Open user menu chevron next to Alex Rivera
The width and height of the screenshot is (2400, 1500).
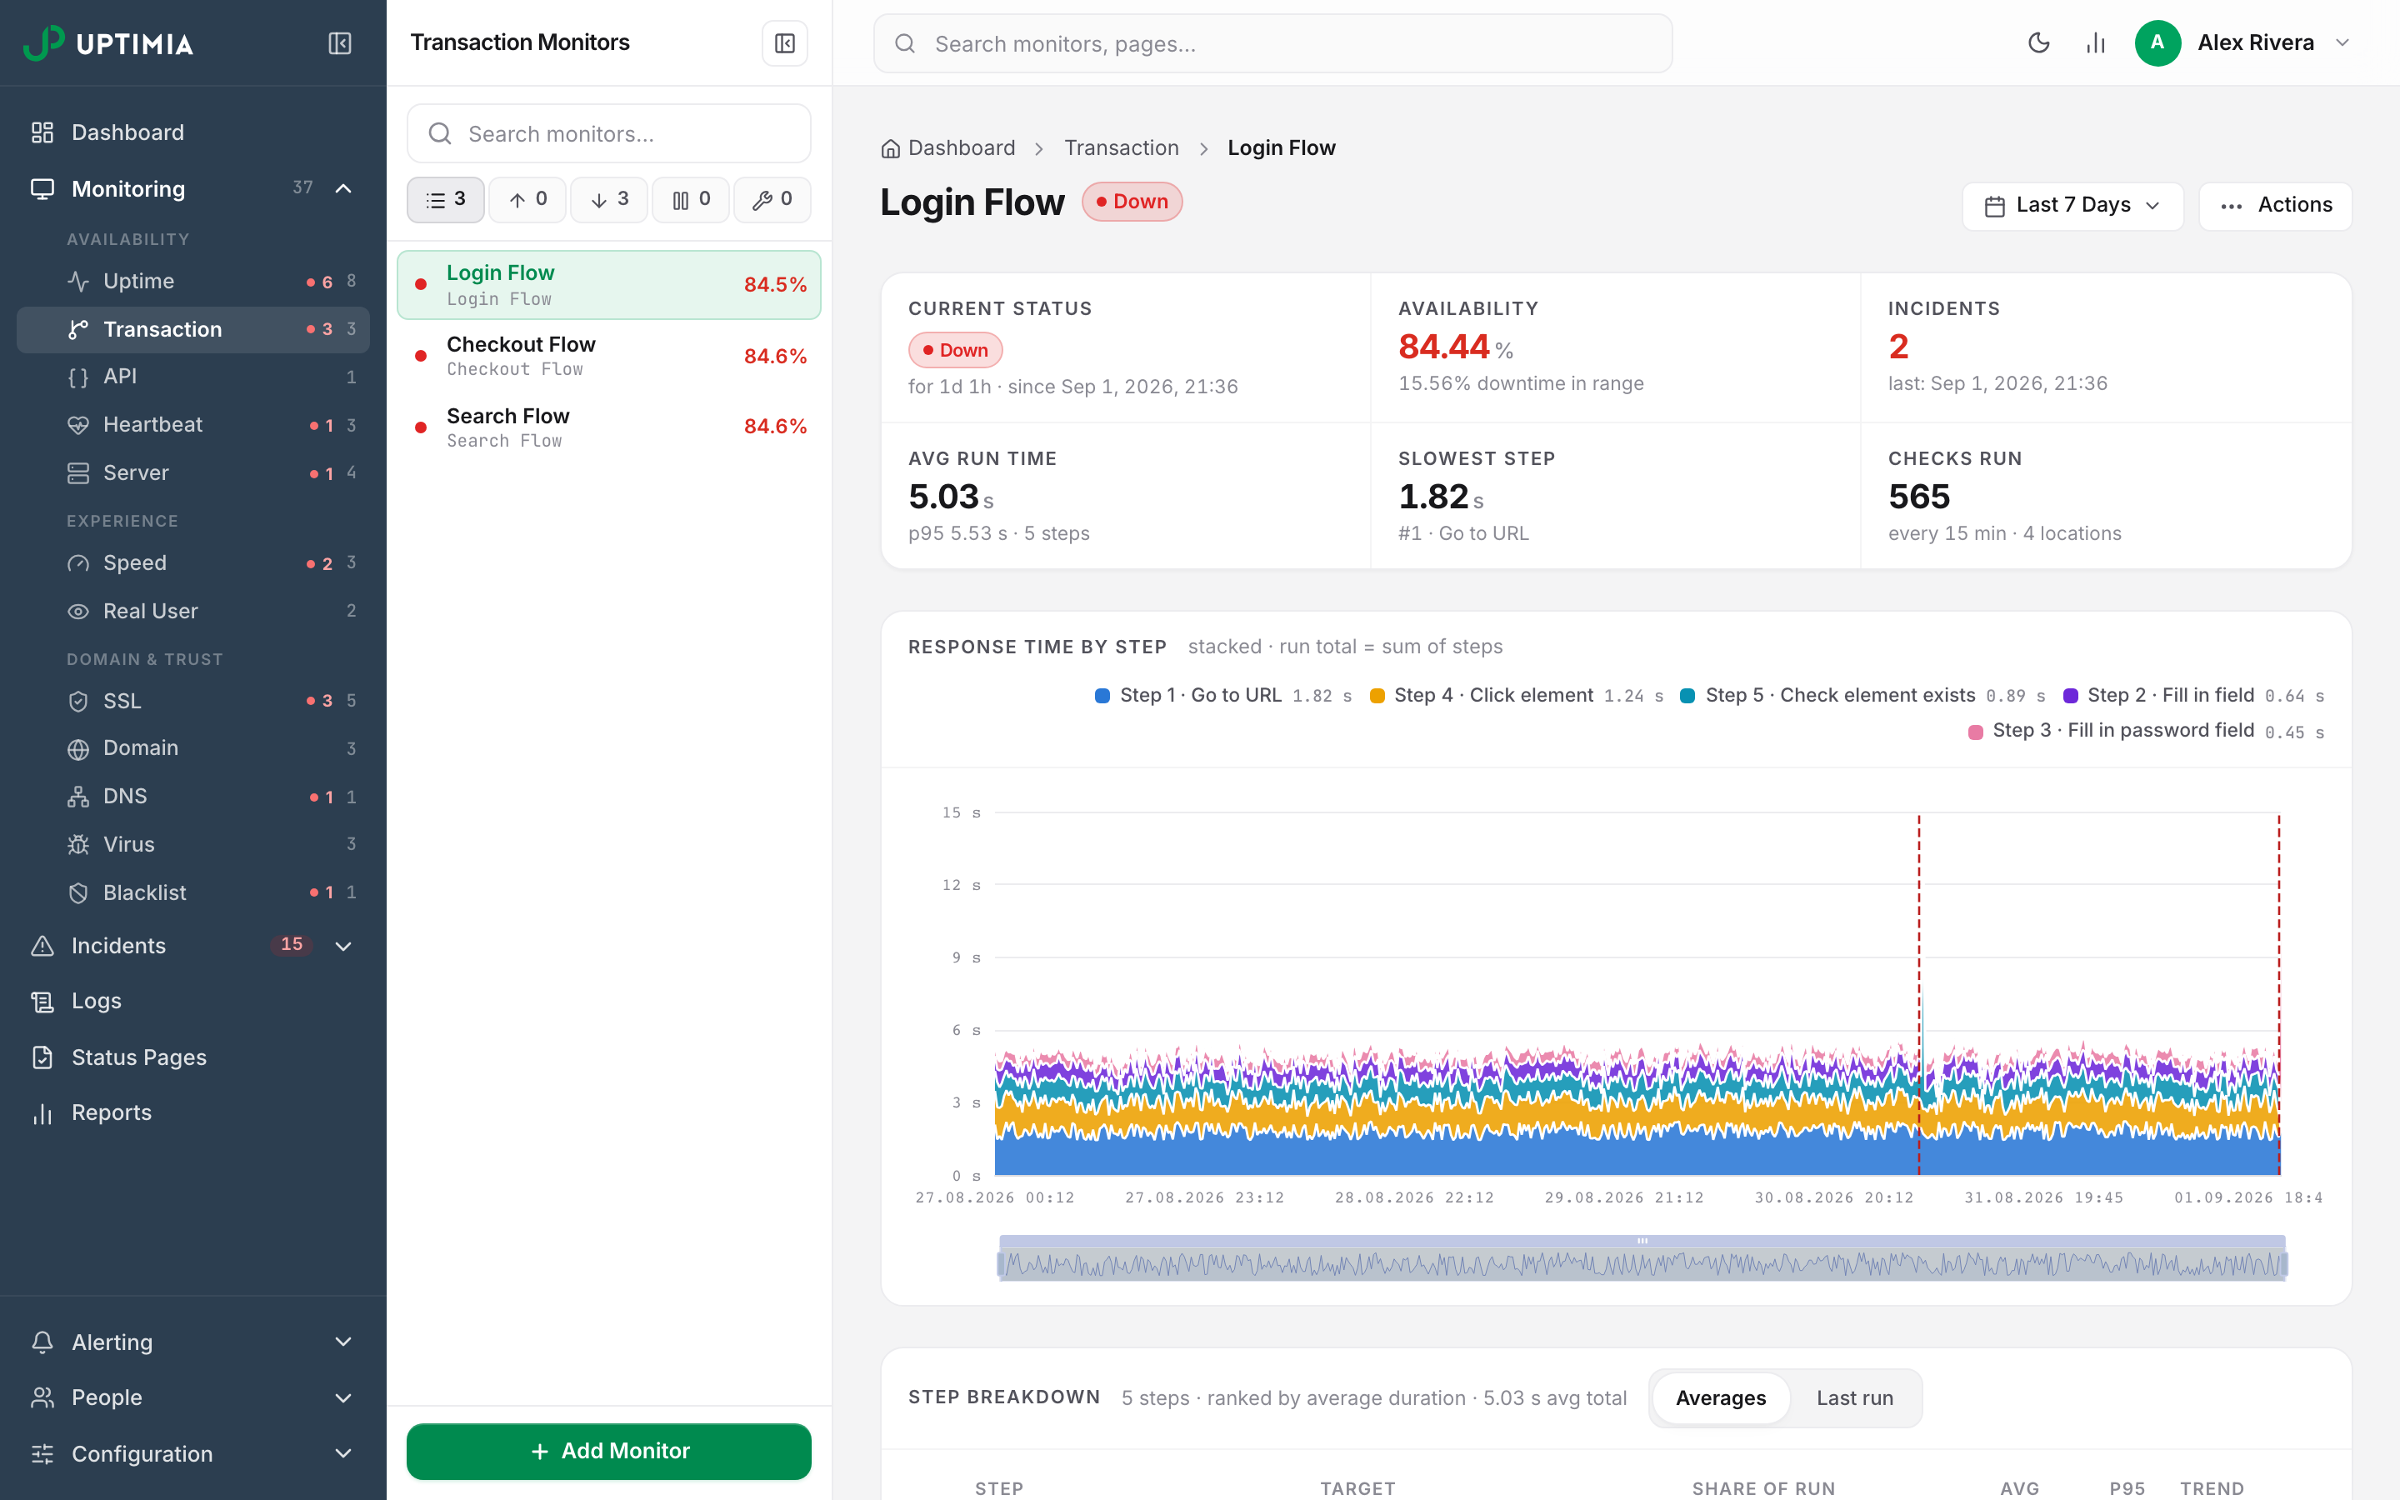point(2342,42)
